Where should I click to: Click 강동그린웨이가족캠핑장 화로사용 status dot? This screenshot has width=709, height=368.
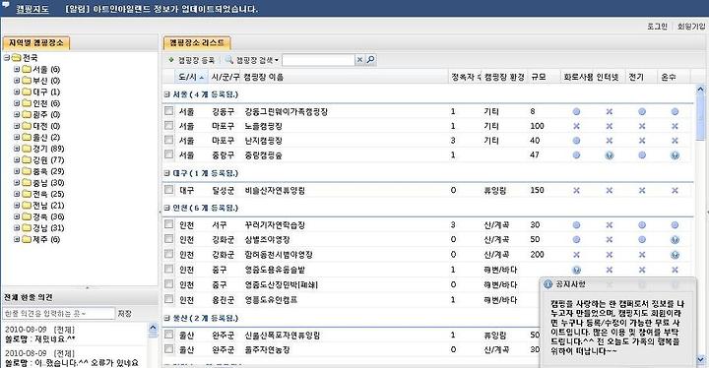576,111
